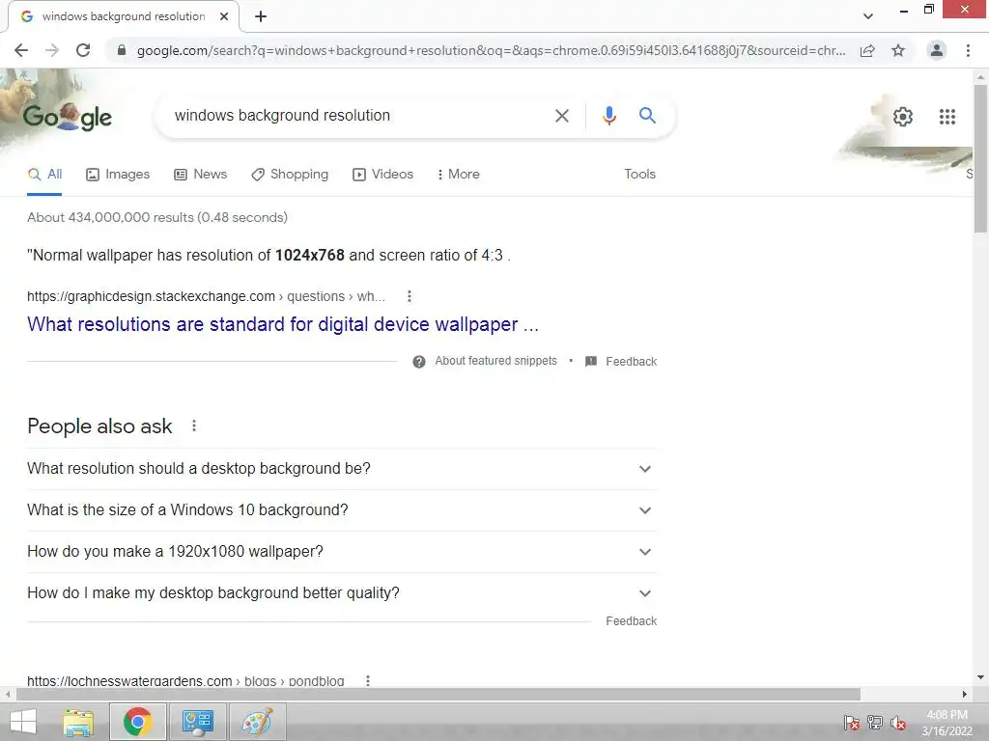Viewport: 989px width, 741px height.
Task: Open Windows Start button
Action: 23,722
